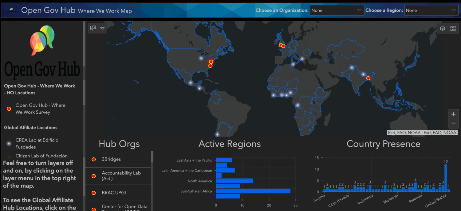Click the red marker in Bangladesh
Image resolution: width=461 pixels, height=211 pixels.
click(x=368, y=78)
